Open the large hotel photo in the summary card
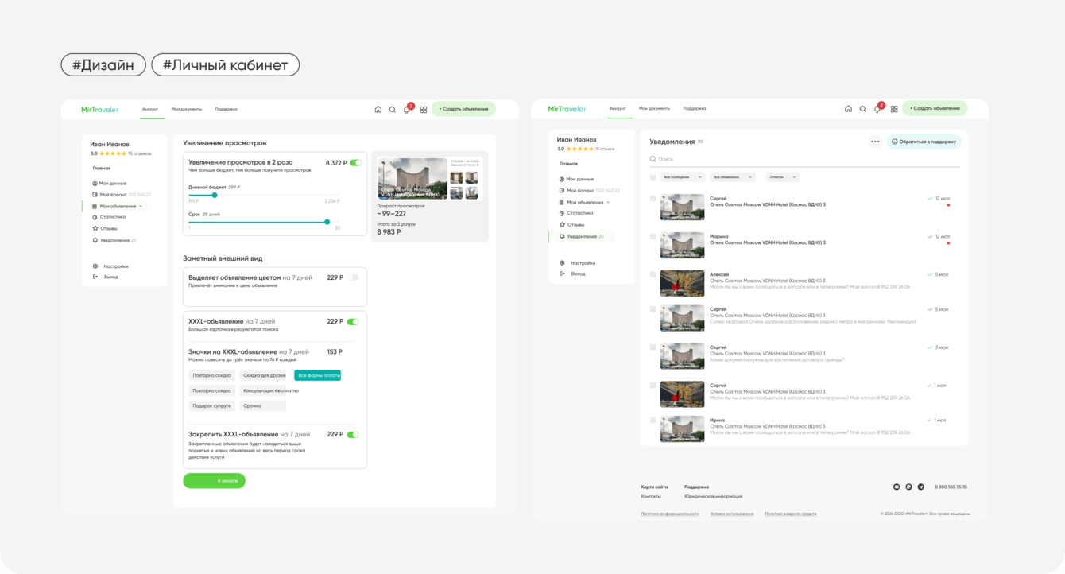This screenshot has width=1065, height=574. (412, 178)
